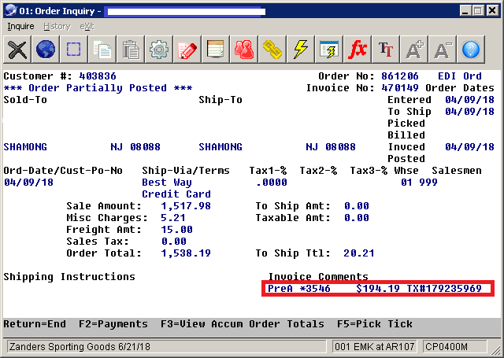This screenshot has width=504, height=358.
Task: Click the yellow lightning bolt icon
Action: click(x=300, y=50)
